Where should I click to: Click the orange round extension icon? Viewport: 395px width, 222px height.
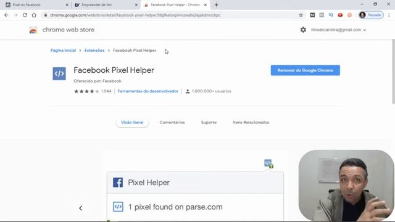coord(349,15)
